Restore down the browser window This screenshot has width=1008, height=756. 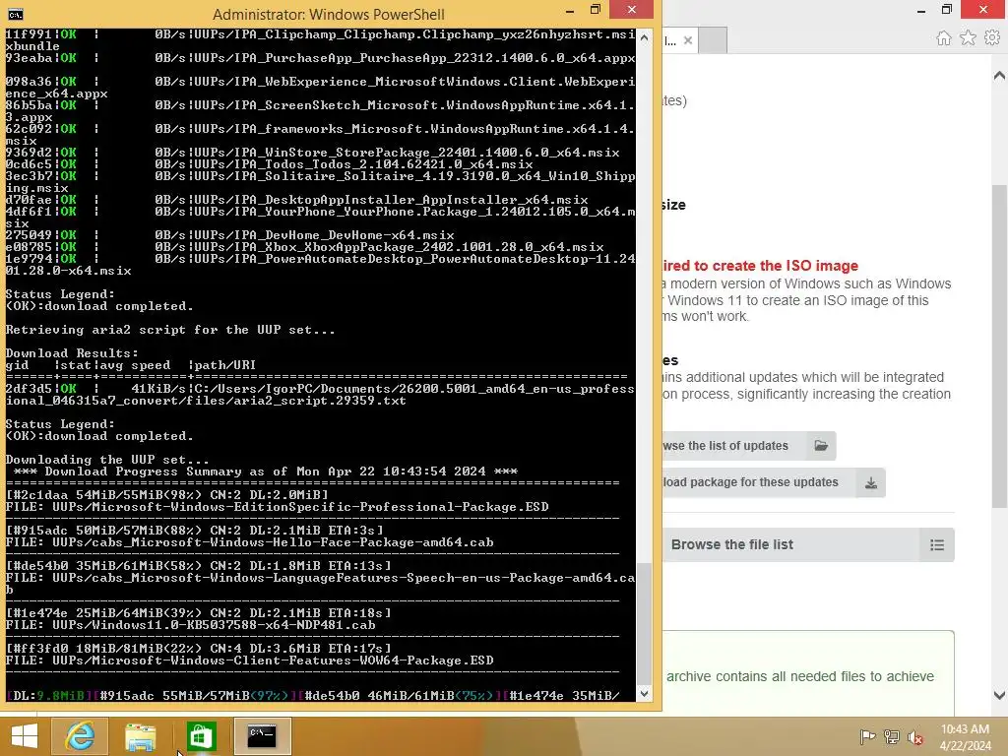pos(947,10)
